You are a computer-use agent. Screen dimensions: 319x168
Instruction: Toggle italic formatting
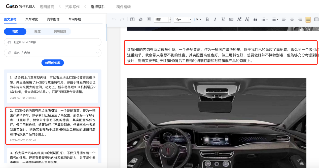[x=215, y=19]
